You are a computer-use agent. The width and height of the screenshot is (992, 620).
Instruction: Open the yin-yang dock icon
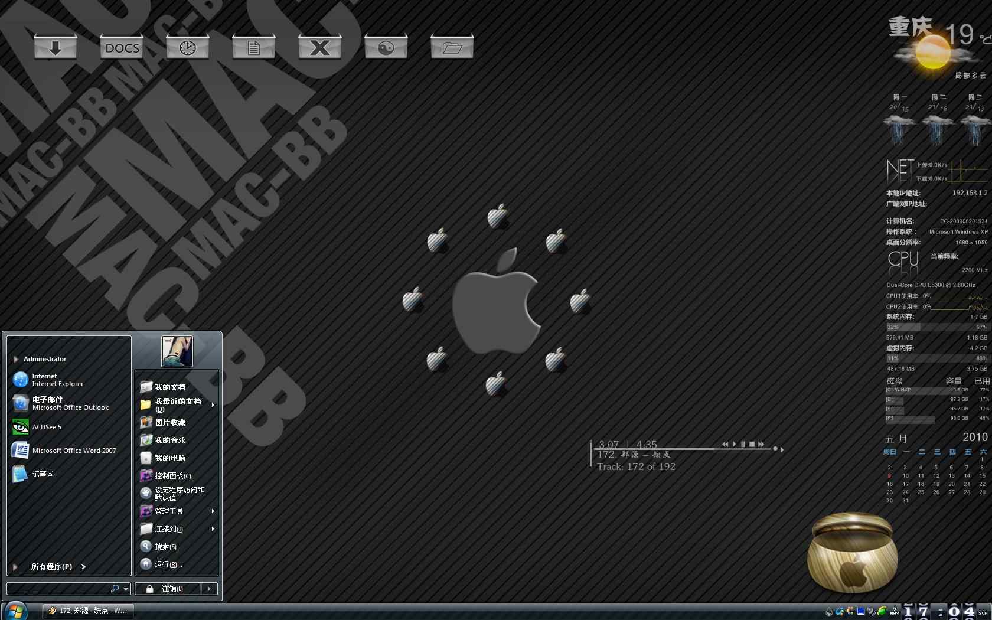click(386, 47)
